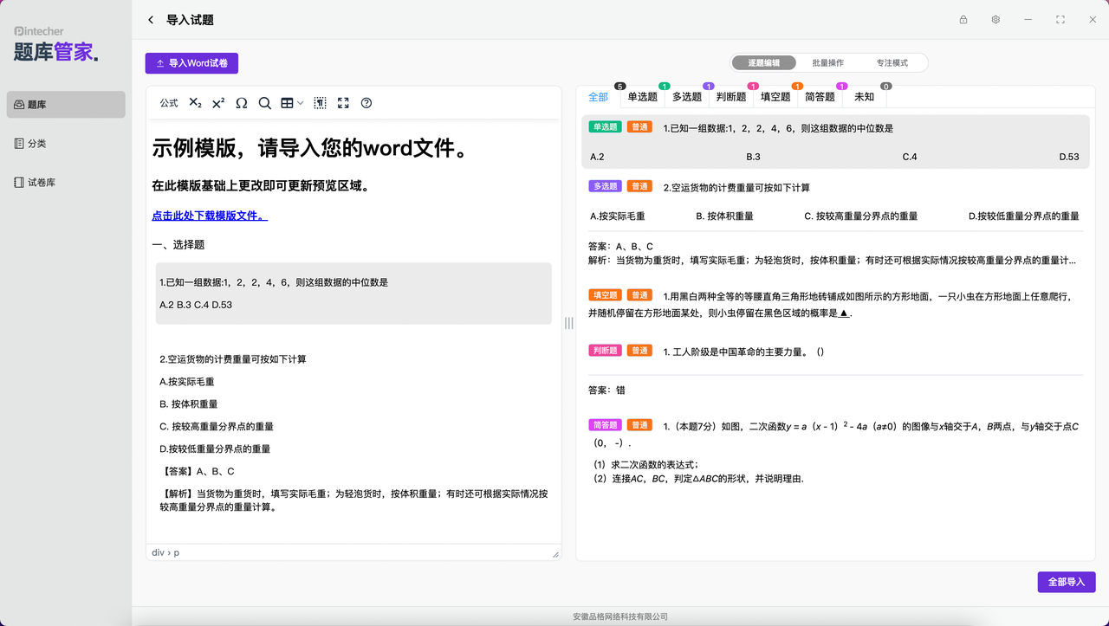Image resolution: width=1109 pixels, height=626 pixels.
Task: Click the lock icon in title bar
Action: point(963,20)
